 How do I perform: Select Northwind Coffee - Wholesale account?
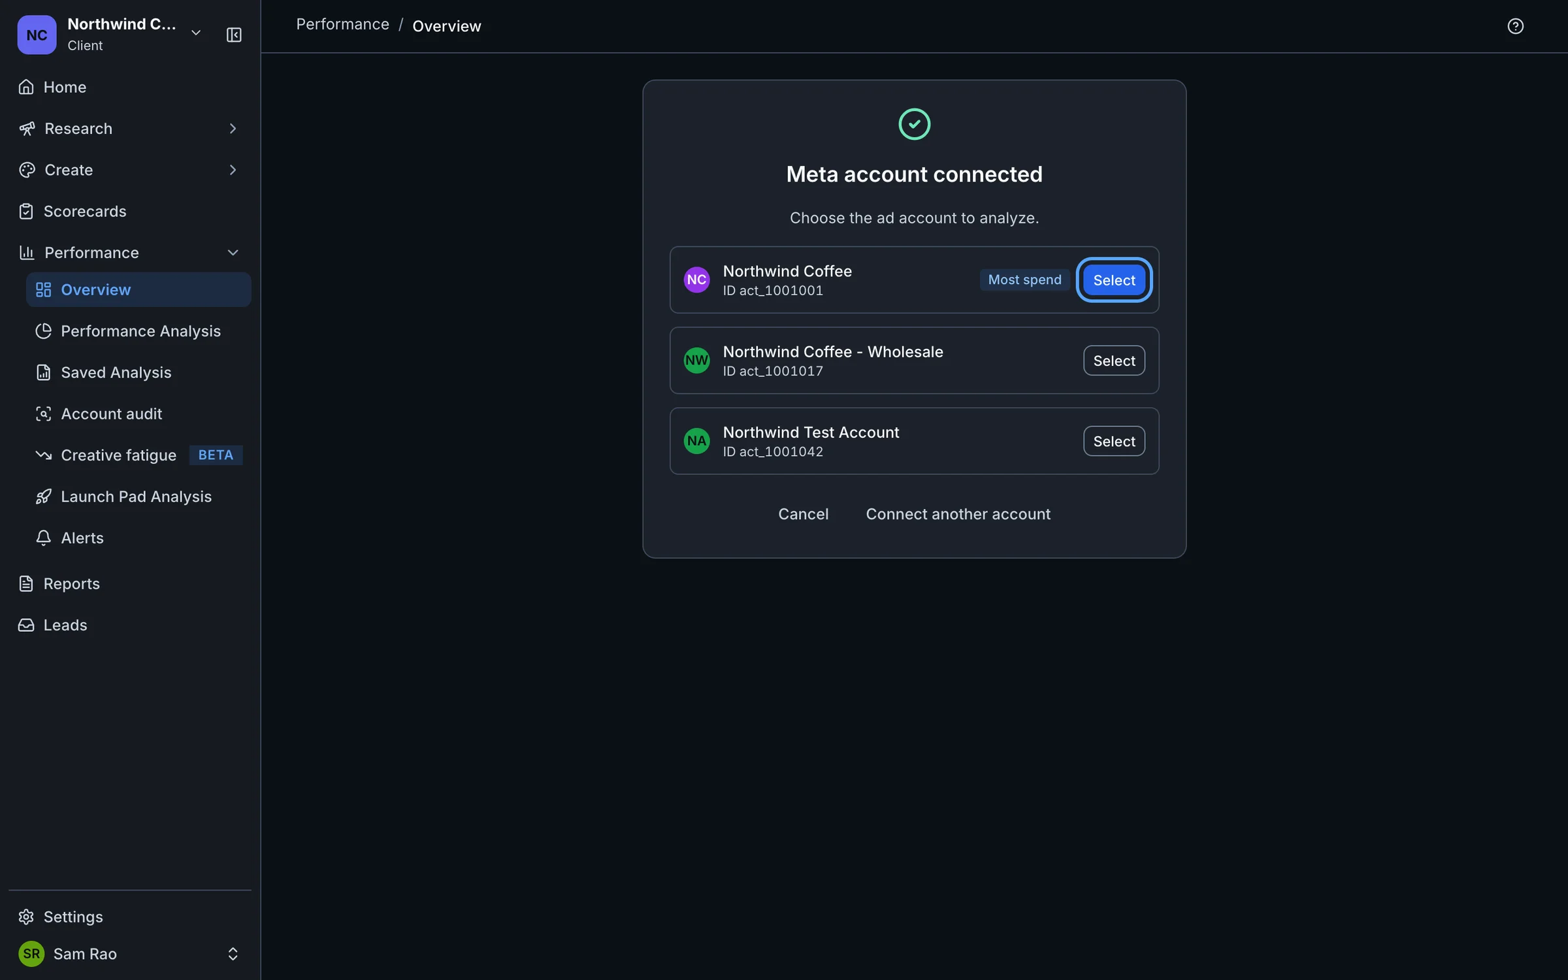[1114, 361]
